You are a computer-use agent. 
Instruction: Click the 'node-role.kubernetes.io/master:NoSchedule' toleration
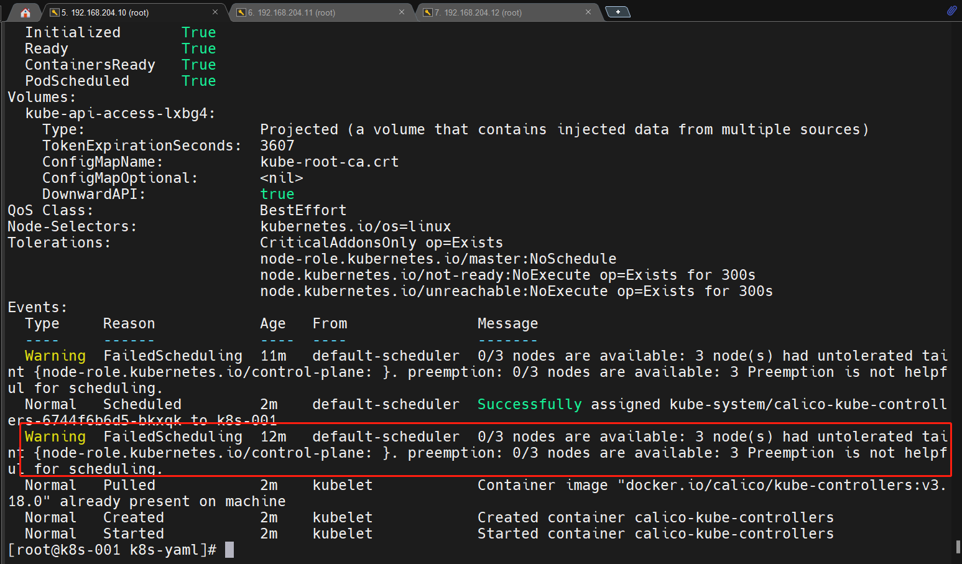pos(438,259)
